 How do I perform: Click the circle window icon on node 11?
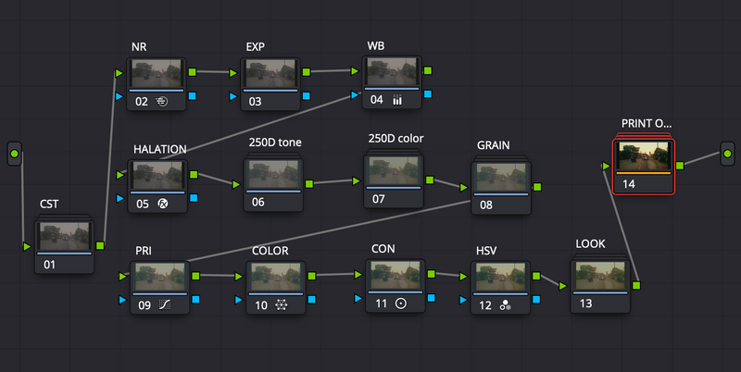401,304
